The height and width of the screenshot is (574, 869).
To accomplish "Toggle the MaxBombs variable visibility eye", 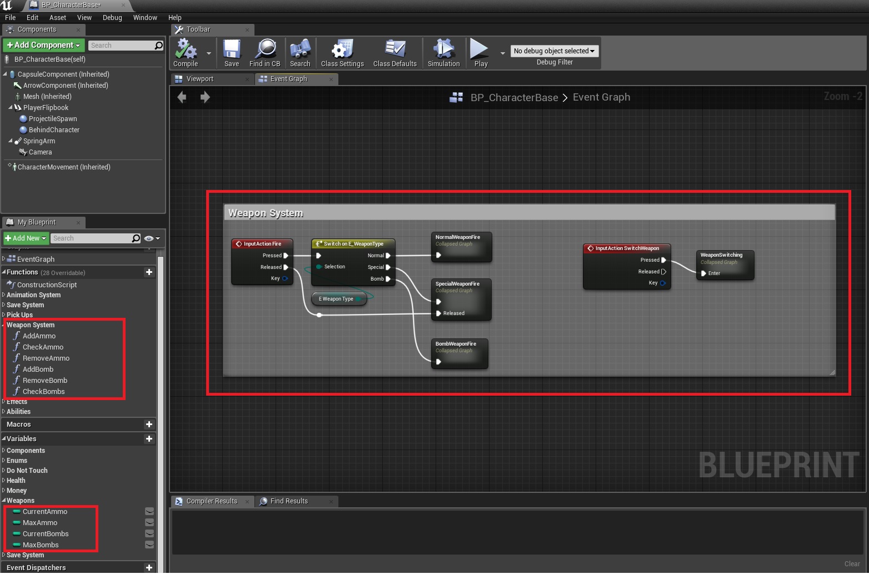I will click(x=149, y=545).
